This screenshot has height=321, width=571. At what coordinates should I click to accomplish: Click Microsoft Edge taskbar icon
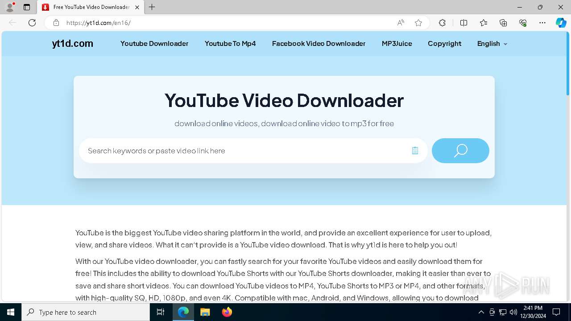(x=183, y=312)
